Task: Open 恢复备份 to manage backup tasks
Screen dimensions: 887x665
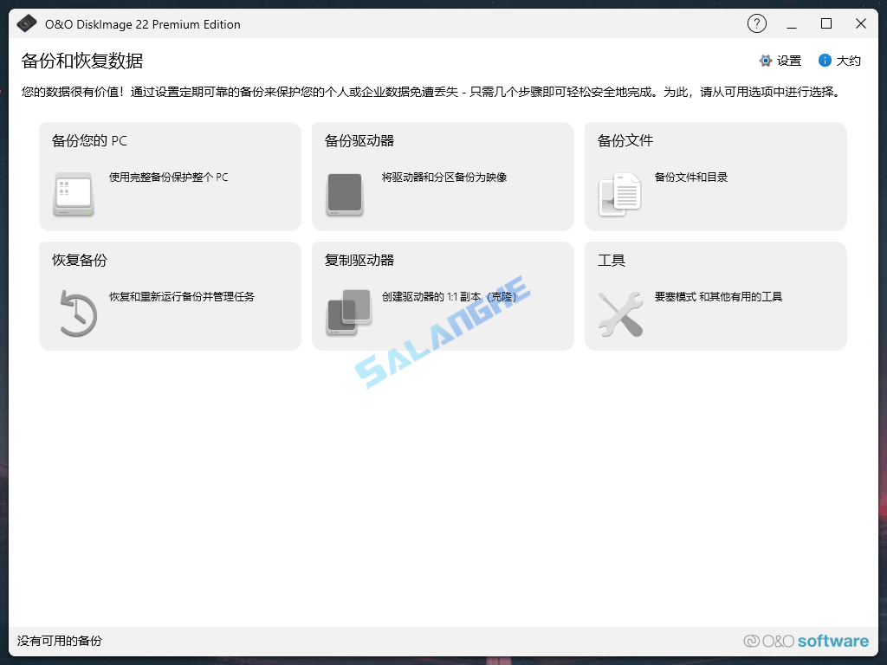Action: click(170, 295)
